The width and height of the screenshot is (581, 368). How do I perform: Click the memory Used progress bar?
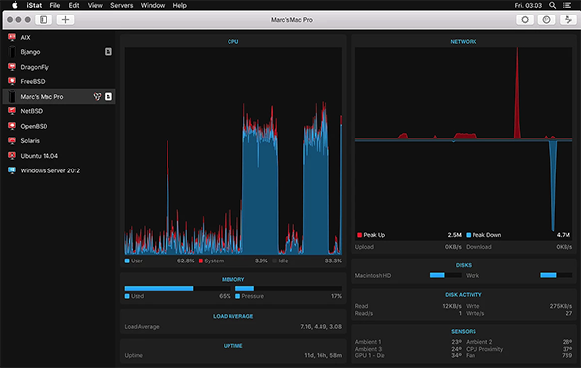click(x=177, y=288)
